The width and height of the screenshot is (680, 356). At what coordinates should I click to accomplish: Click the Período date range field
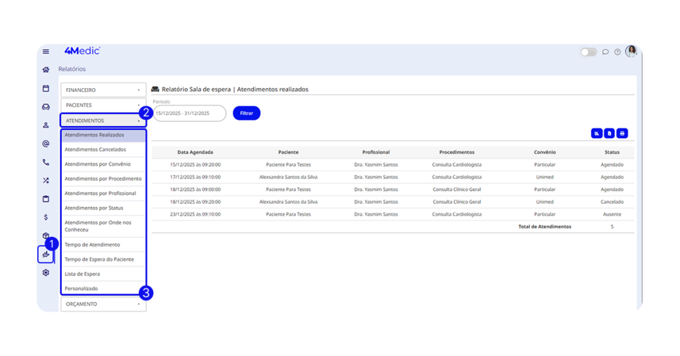coord(189,113)
